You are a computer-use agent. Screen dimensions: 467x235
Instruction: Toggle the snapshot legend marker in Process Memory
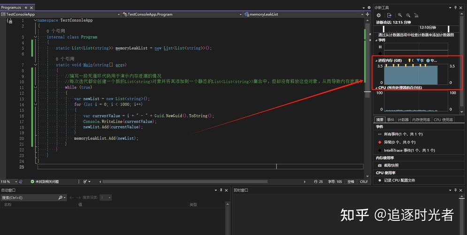pyautogui.click(x=418, y=60)
